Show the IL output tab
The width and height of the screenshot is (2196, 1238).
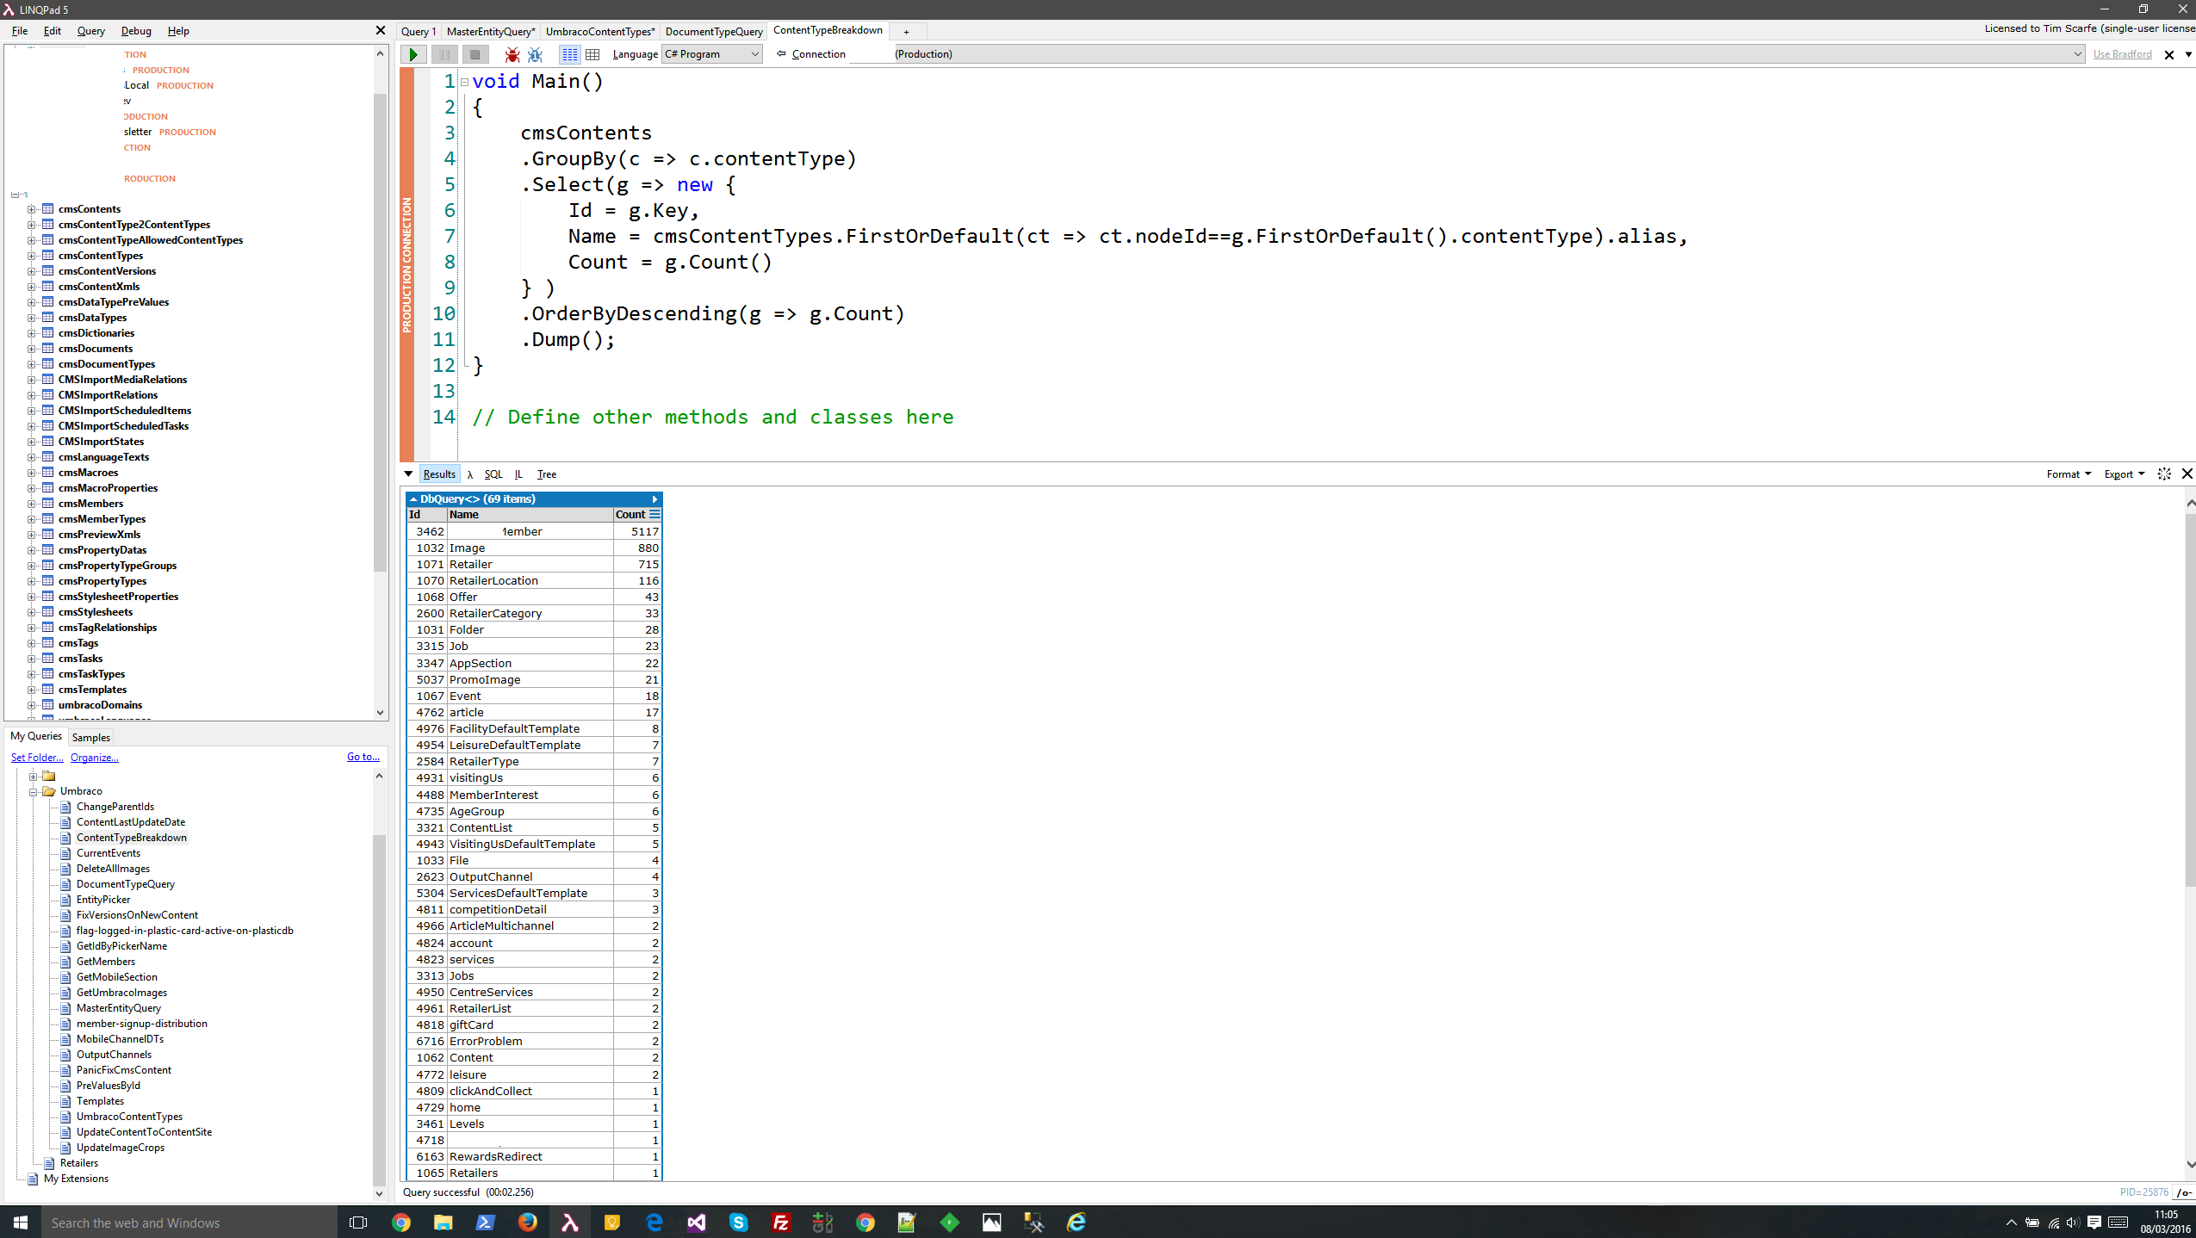coord(518,474)
